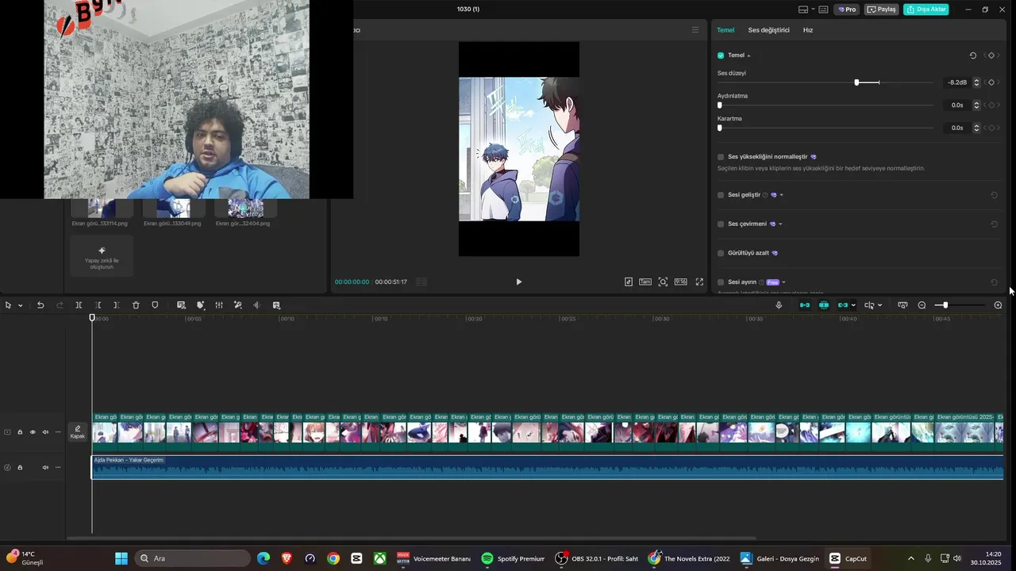The width and height of the screenshot is (1016, 571).
Task: Open the linkage options dropdown arrow
Action: click(853, 305)
